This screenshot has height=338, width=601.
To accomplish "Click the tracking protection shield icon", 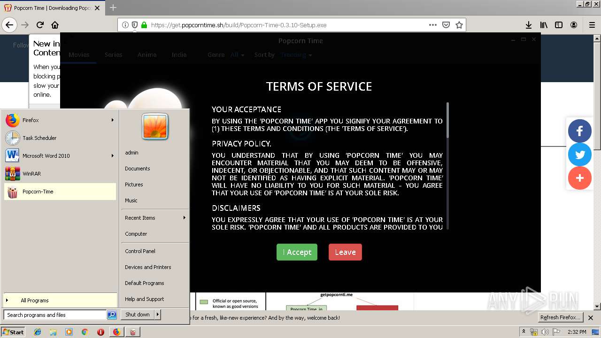I will (x=135, y=25).
